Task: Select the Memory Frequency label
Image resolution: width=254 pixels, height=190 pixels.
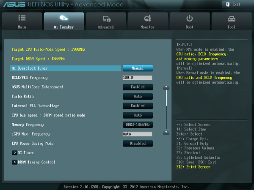Action: 28,125
